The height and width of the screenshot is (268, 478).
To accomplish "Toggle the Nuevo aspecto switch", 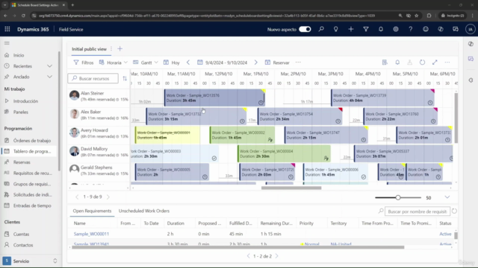I will (305, 29).
